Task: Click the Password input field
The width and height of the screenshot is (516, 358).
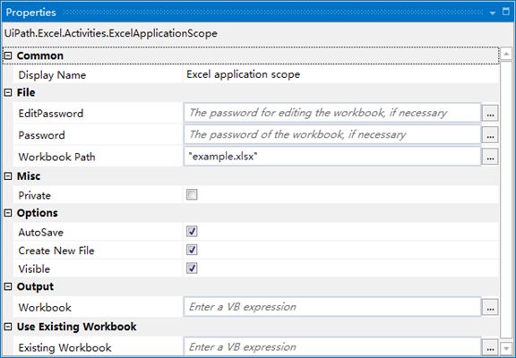Action: 332,134
